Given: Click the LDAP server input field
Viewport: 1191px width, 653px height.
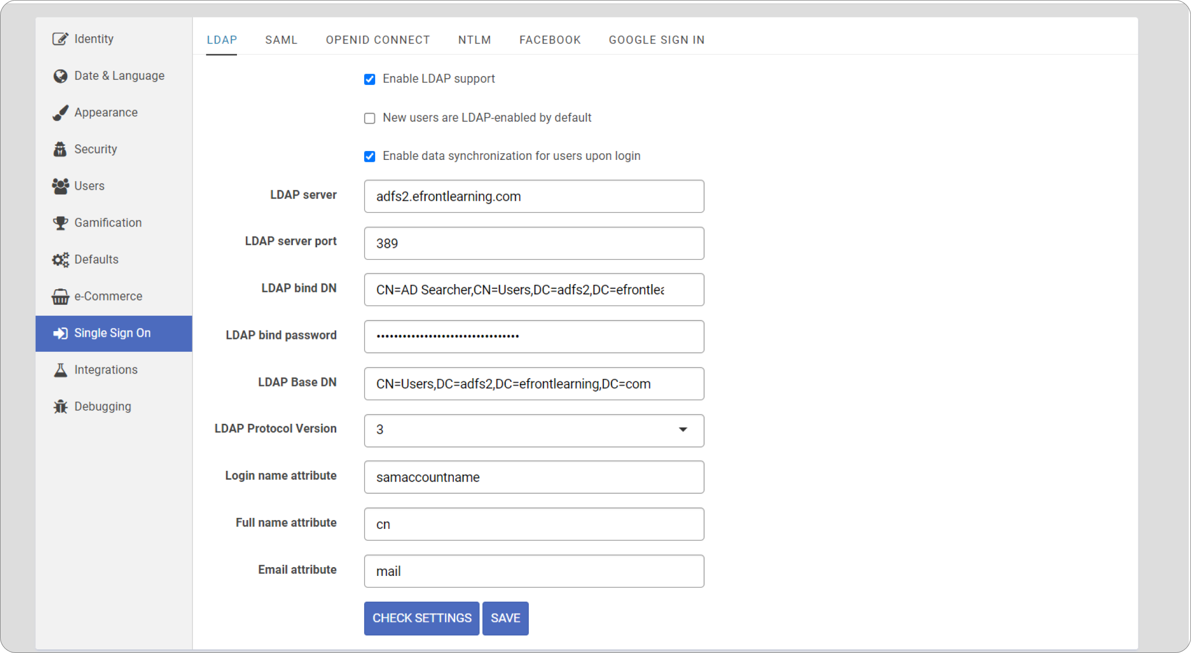Looking at the screenshot, I should click(534, 196).
